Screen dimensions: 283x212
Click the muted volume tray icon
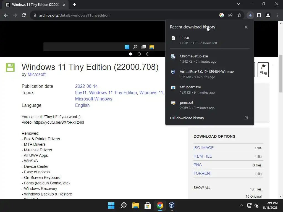[256, 205]
